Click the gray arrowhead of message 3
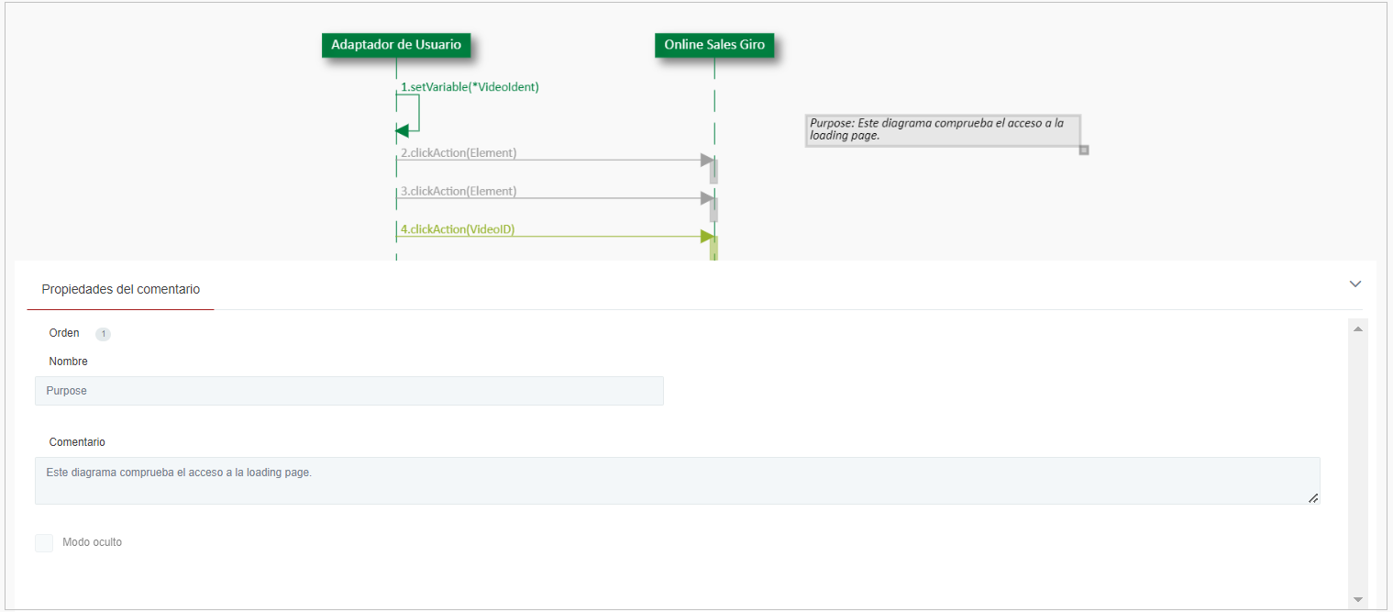This screenshot has width=1393, height=612. [707, 198]
